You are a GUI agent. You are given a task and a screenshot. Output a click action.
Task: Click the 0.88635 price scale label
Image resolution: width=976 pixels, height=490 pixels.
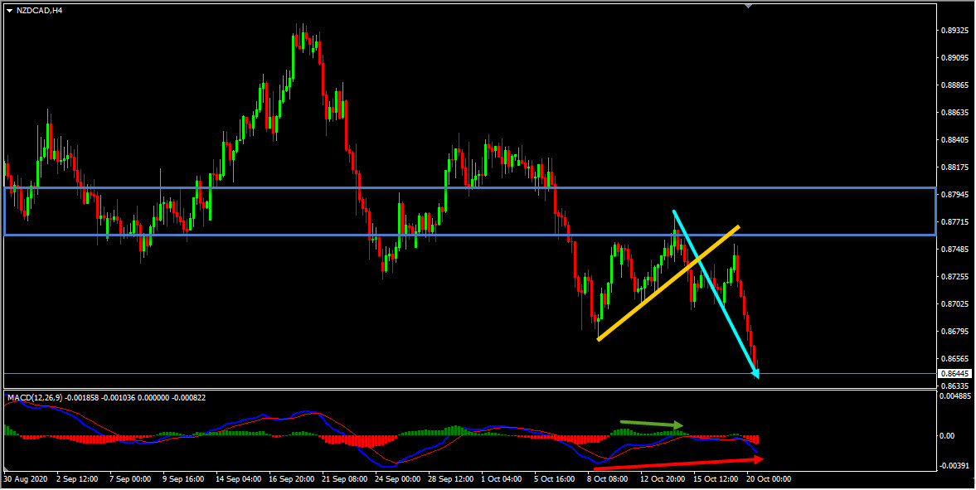(x=954, y=112)
